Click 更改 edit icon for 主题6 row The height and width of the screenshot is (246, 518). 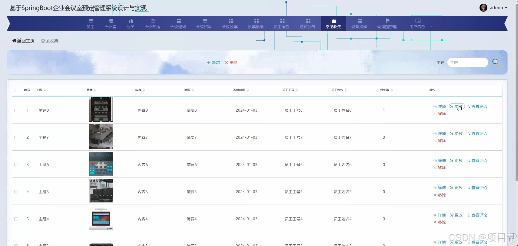point(452,161)
